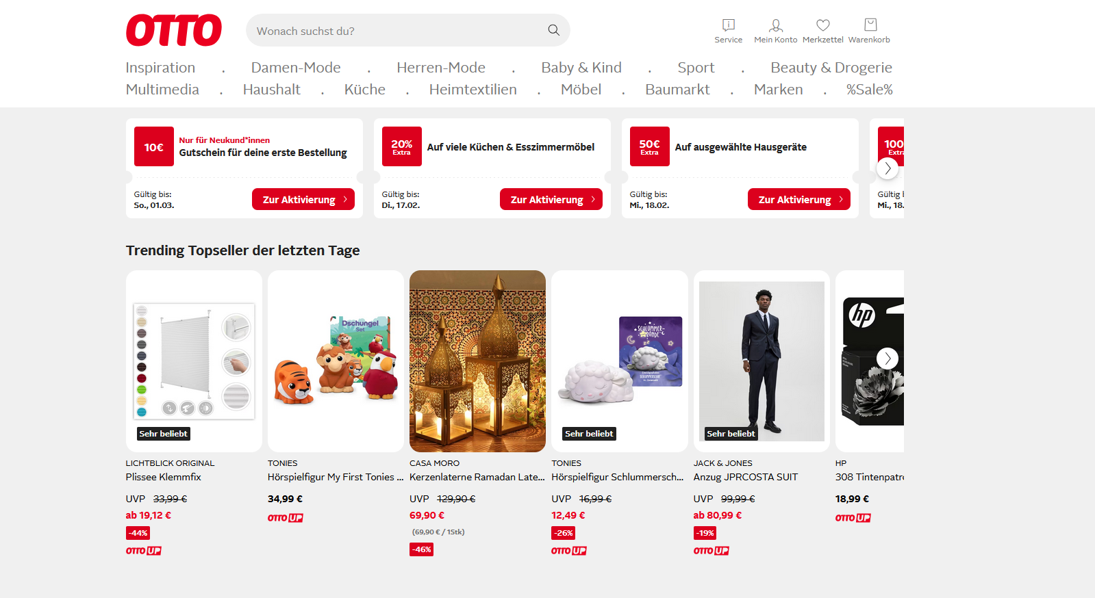This screenshot has width=1095, height=598.
Task: Open the Warenkorb cart icon
Action: click(870, 30)
